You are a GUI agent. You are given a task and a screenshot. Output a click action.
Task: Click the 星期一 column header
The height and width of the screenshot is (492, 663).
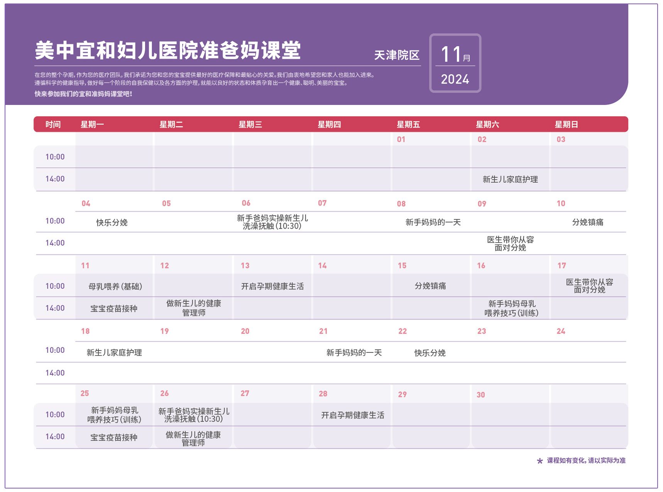coord(92,125)
